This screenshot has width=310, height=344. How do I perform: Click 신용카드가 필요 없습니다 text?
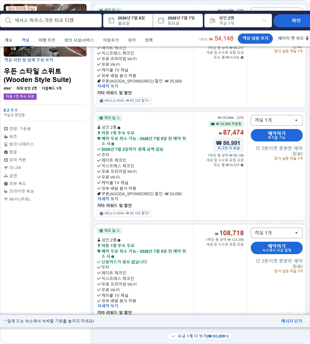click(124, 262)
